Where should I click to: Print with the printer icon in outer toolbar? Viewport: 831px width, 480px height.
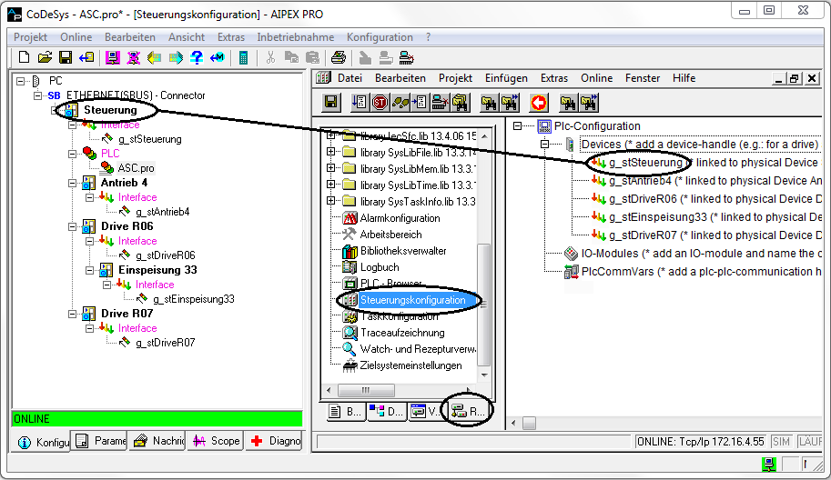coord(339,57)
